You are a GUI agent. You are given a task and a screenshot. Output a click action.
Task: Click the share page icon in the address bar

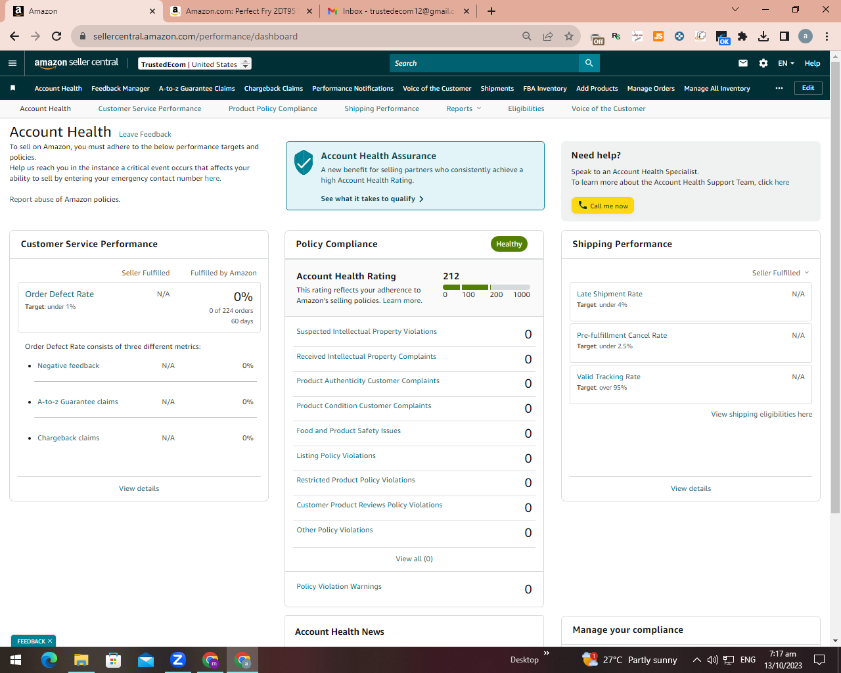(548, 36)
